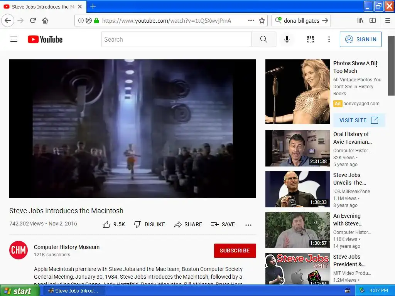Start voice search with microphone icon
Viewport: 395px width, 296px height.
pyautogui.click(x=287, y=39)
